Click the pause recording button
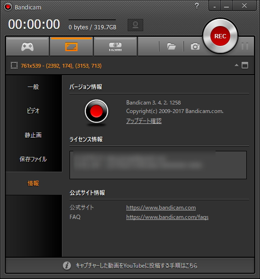Image resolution: width=260 pixels, height=279 pixels. click(245, 46)
